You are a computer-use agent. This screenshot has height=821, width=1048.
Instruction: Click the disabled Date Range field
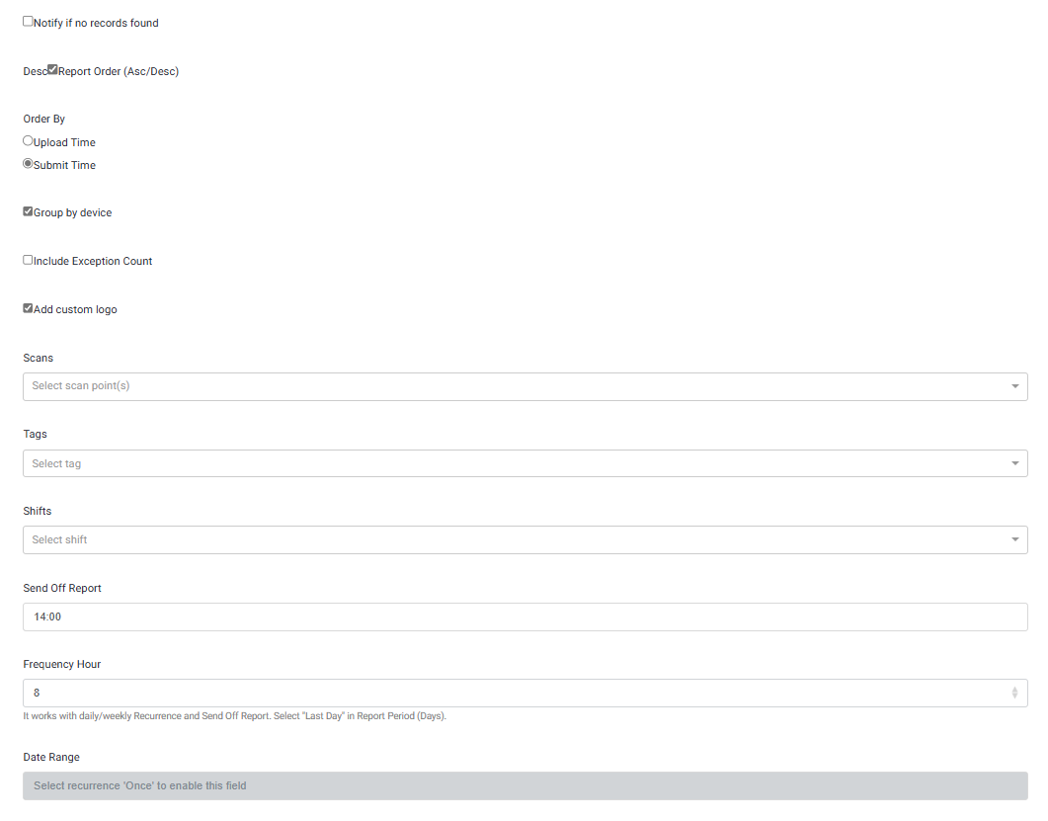point(524,785)
